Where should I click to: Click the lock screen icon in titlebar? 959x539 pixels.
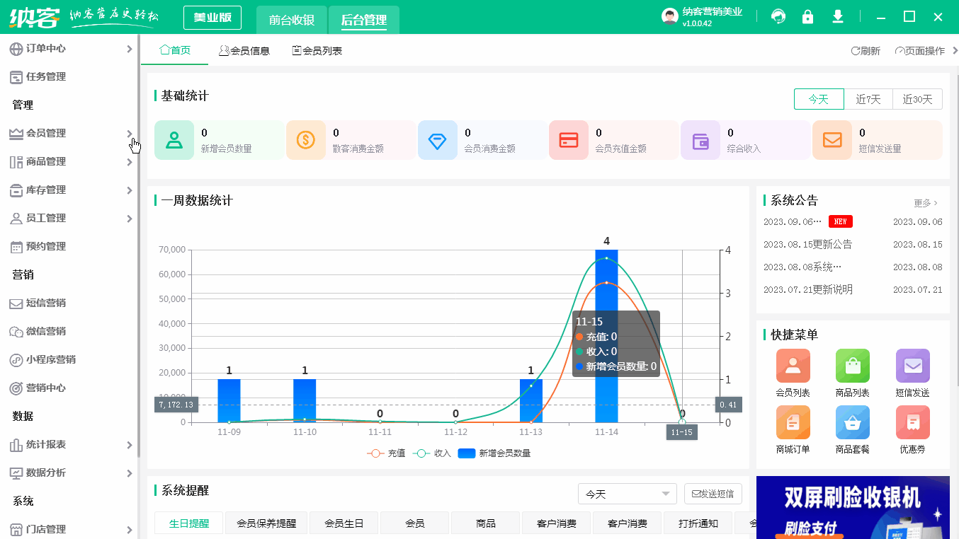point(807,16)
